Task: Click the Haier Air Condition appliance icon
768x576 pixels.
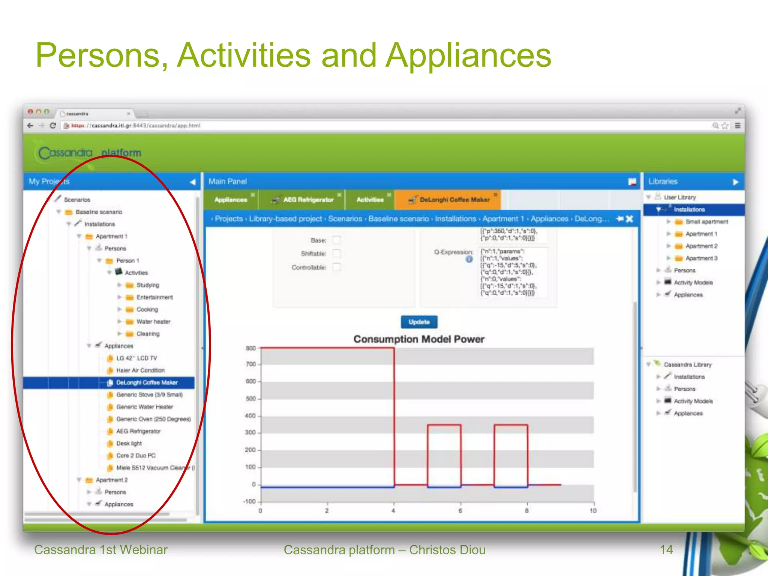Action: (110, 370)
